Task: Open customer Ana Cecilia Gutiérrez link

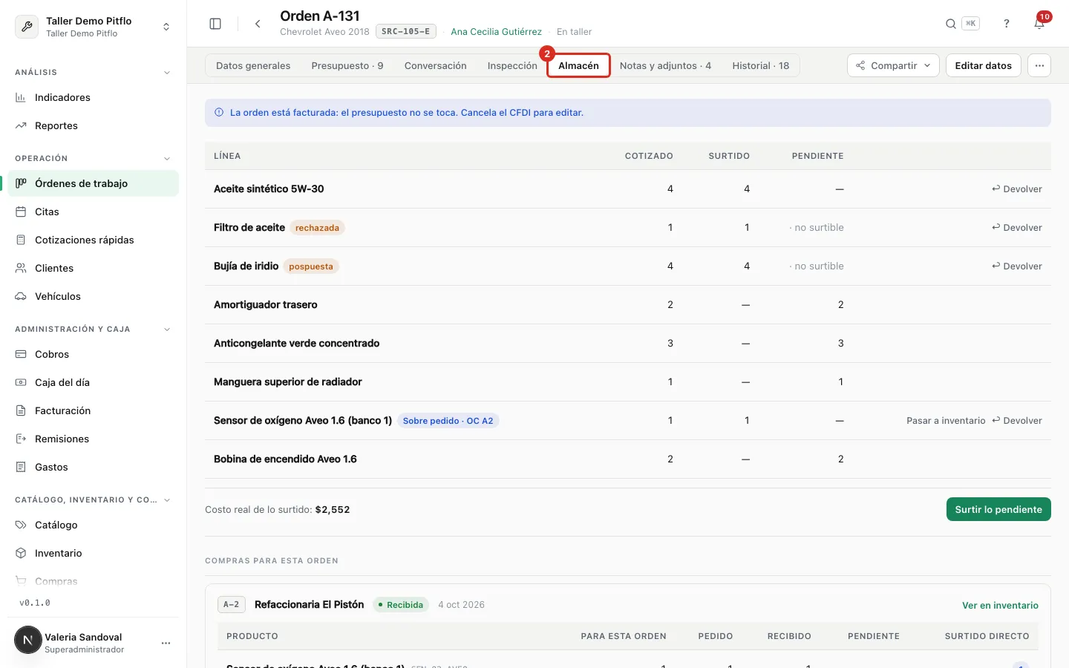Action: click(497, 31)
